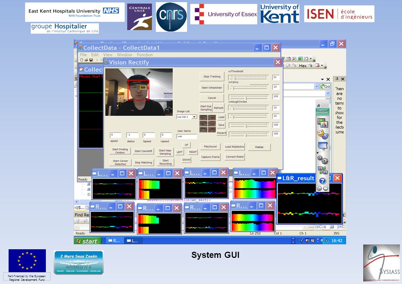Click the Start Haar Sampling button

(165, 152)
